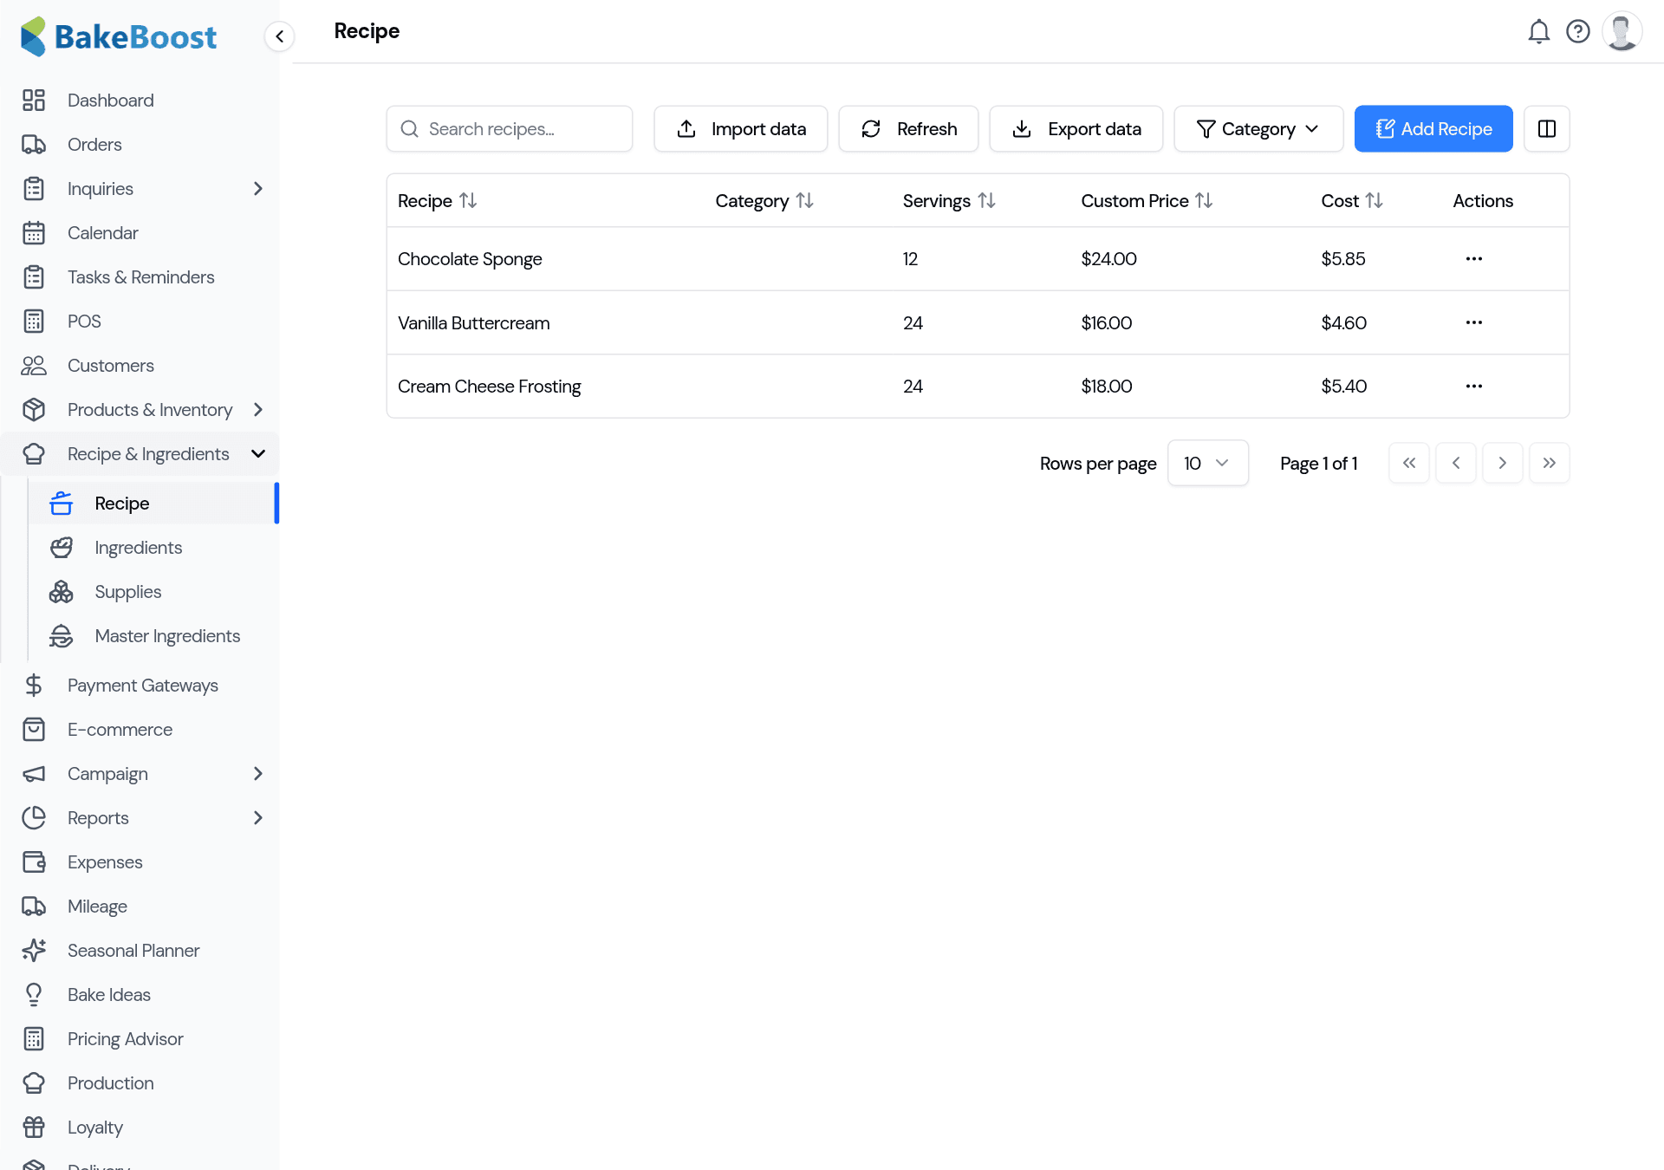The height and width of the screenshot is (1170, 1664).
Task: Click the Customers people icon
Action: click(34, 366)
